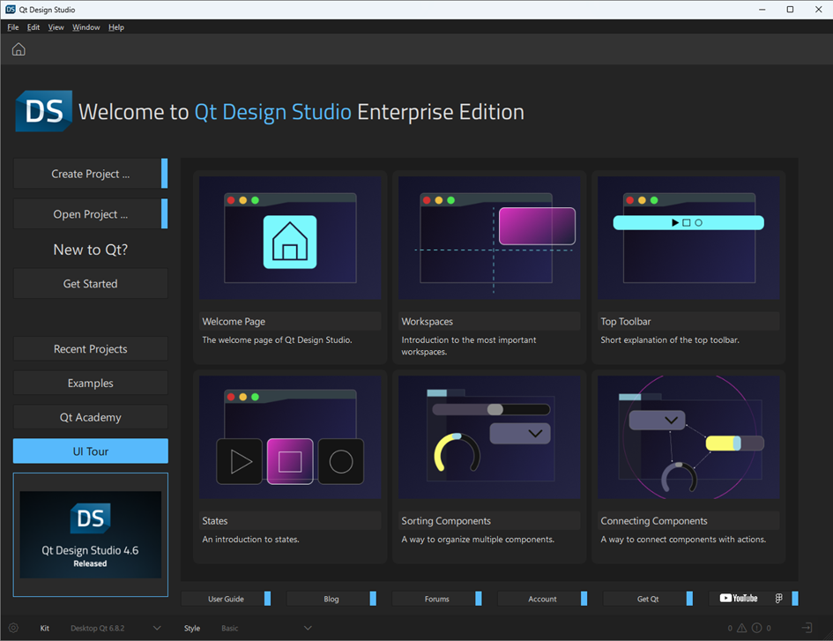Open the Workspaces tour thumbnail
The image size is (833, 641).
coord(489,238)
